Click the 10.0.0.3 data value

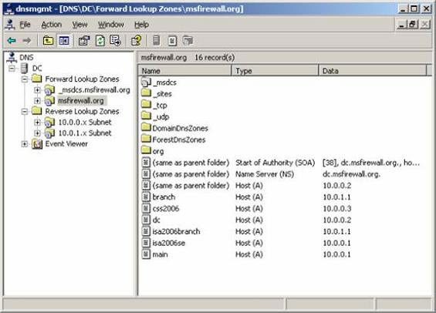click(336, 209)
